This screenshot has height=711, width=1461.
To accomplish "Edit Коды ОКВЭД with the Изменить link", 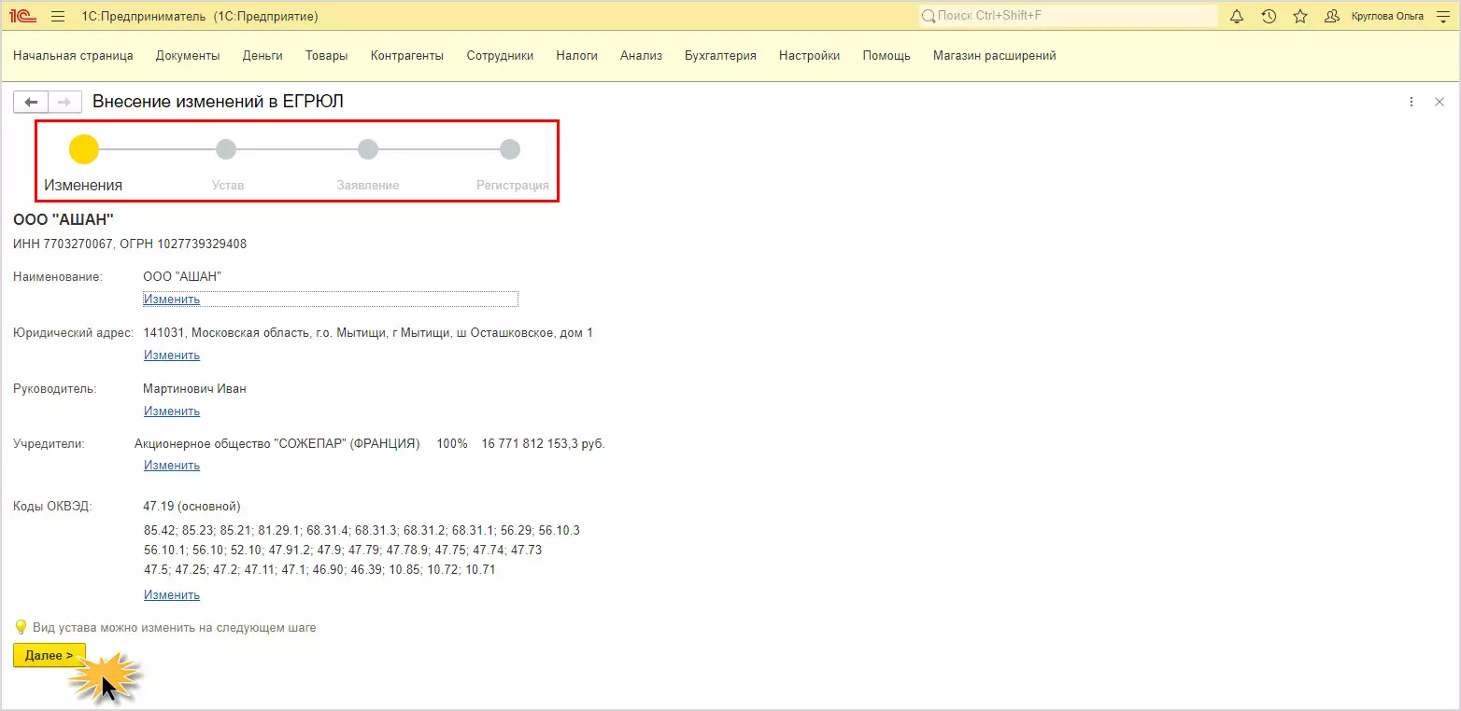I will [x=172, y=595].
